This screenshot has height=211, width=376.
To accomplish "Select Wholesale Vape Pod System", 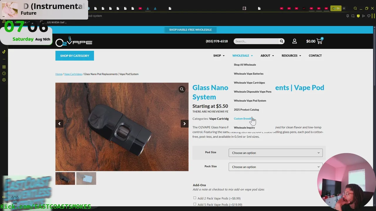I will [x=250, y=101].
